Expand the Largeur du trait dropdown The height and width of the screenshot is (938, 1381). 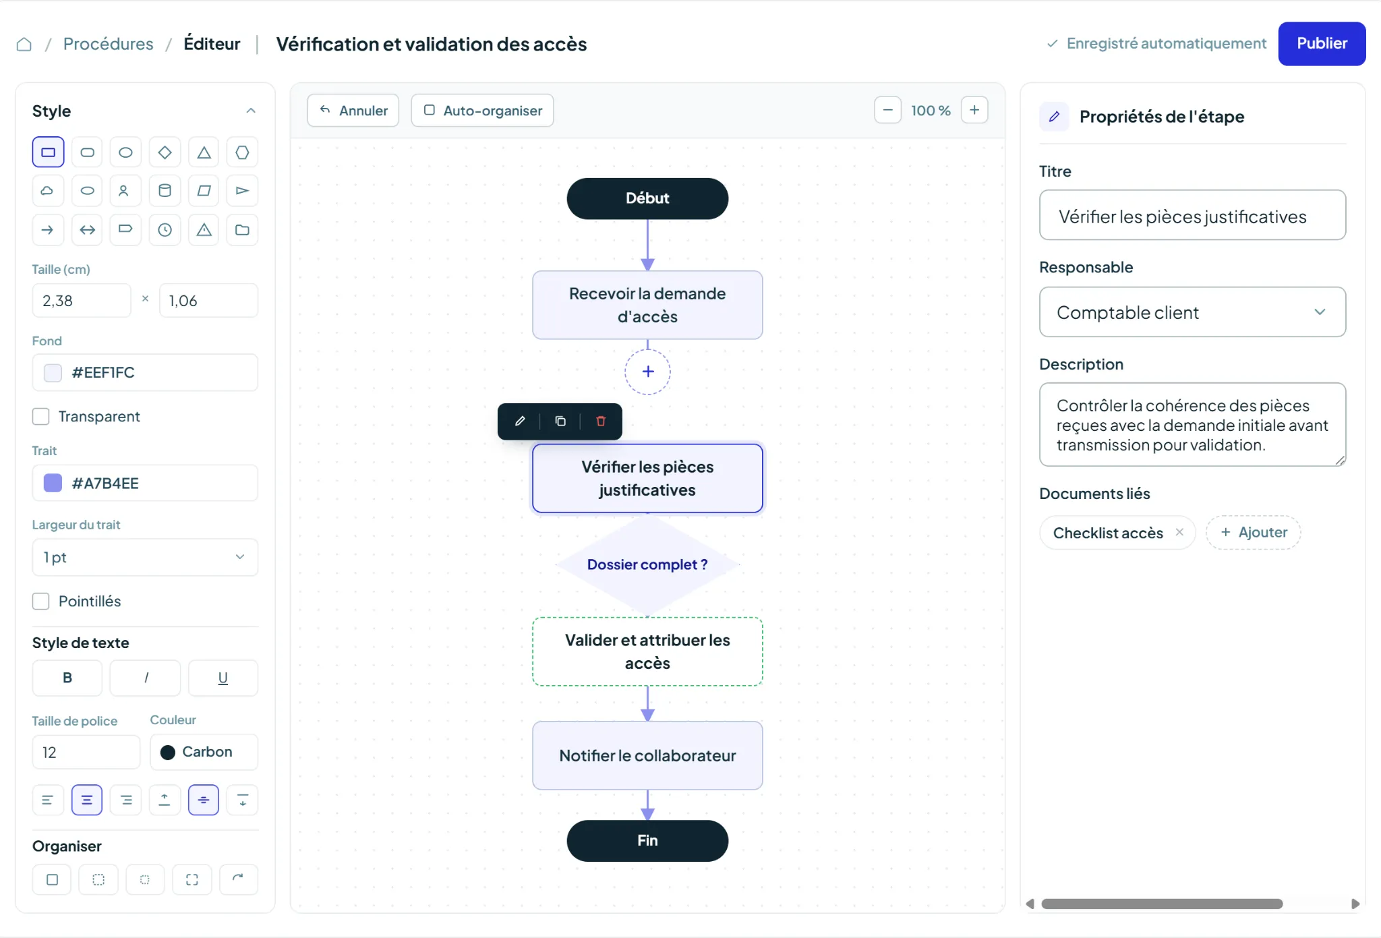point(145,558)
